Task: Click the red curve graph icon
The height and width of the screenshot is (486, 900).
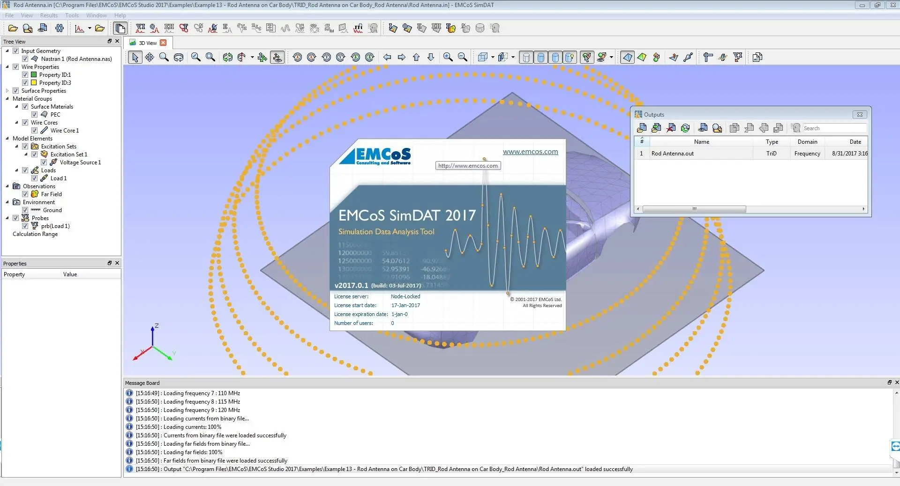Action: tap(80, 28)
